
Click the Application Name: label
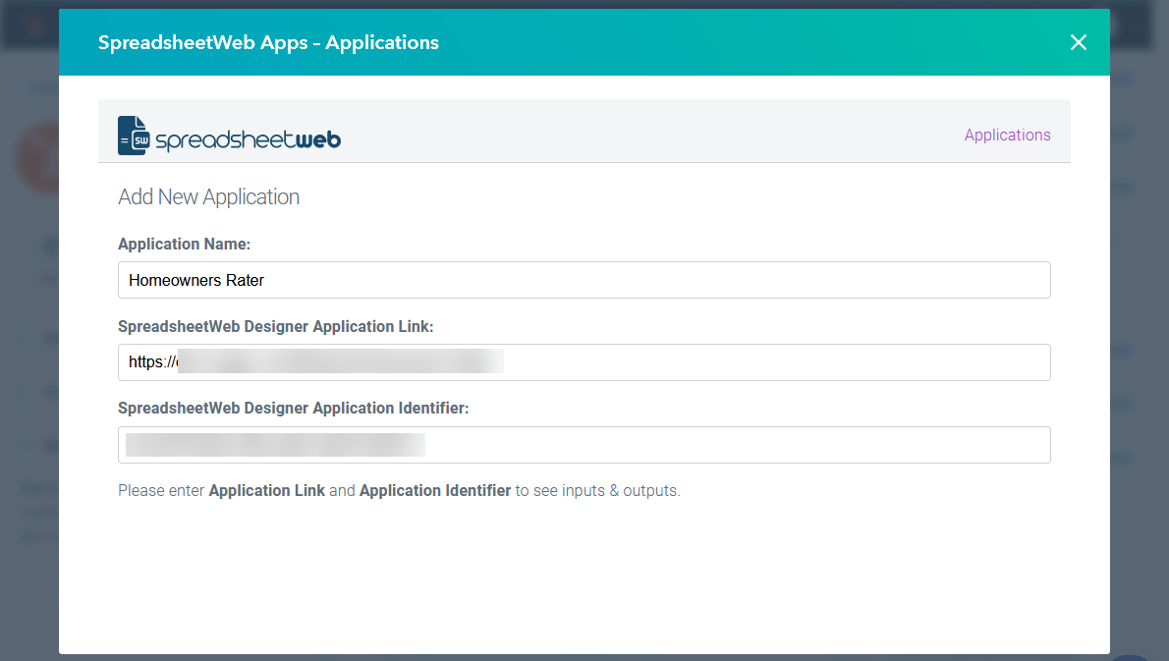tap(185, 244)
